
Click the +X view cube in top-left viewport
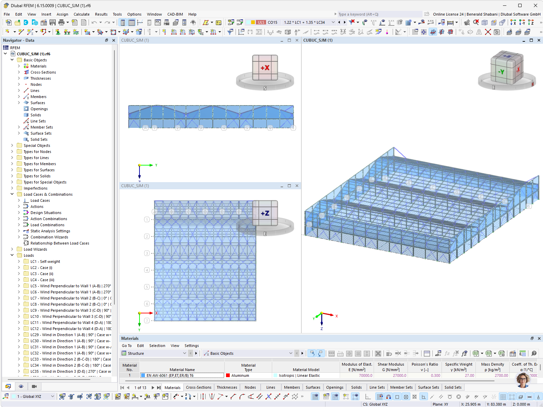click(x=265, y=67)
